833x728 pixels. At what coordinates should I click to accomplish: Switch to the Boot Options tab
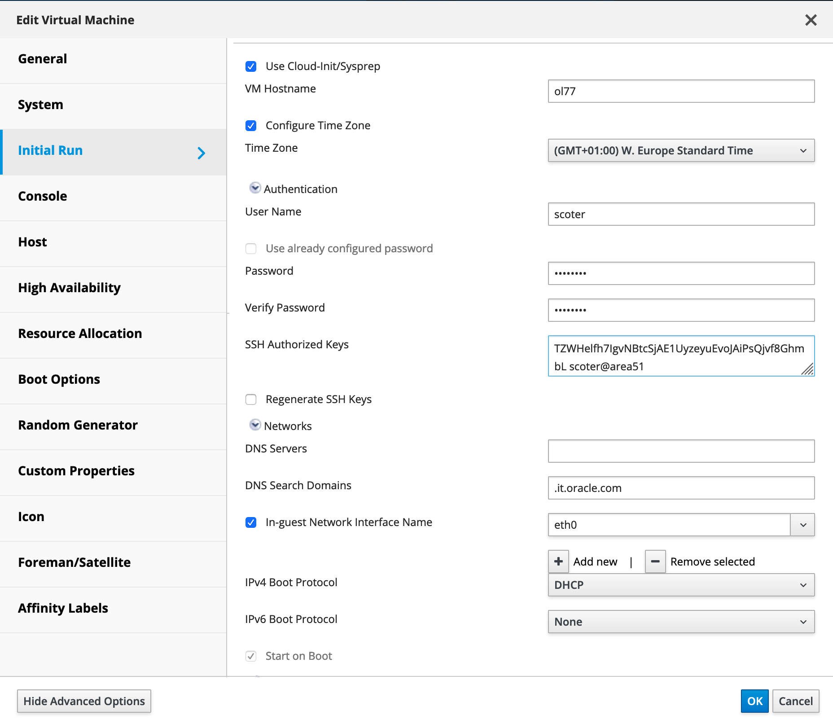(59, 379)
